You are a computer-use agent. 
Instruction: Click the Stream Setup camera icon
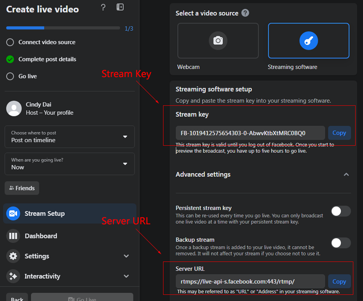13,213
